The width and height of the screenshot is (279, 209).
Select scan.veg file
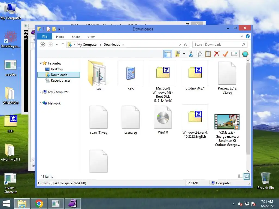(131, 120)
